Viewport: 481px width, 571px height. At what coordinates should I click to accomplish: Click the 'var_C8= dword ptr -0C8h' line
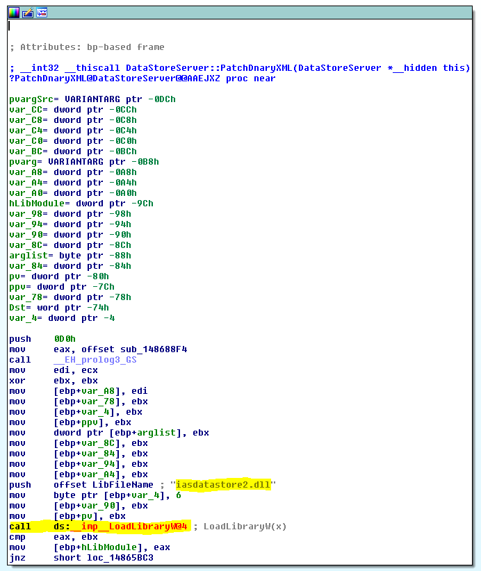click(73, 120)
